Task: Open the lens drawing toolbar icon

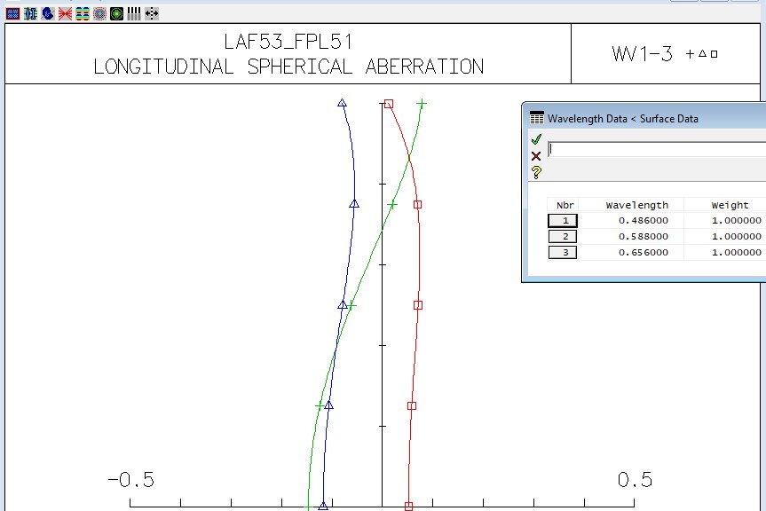Action: pos(30,13)
